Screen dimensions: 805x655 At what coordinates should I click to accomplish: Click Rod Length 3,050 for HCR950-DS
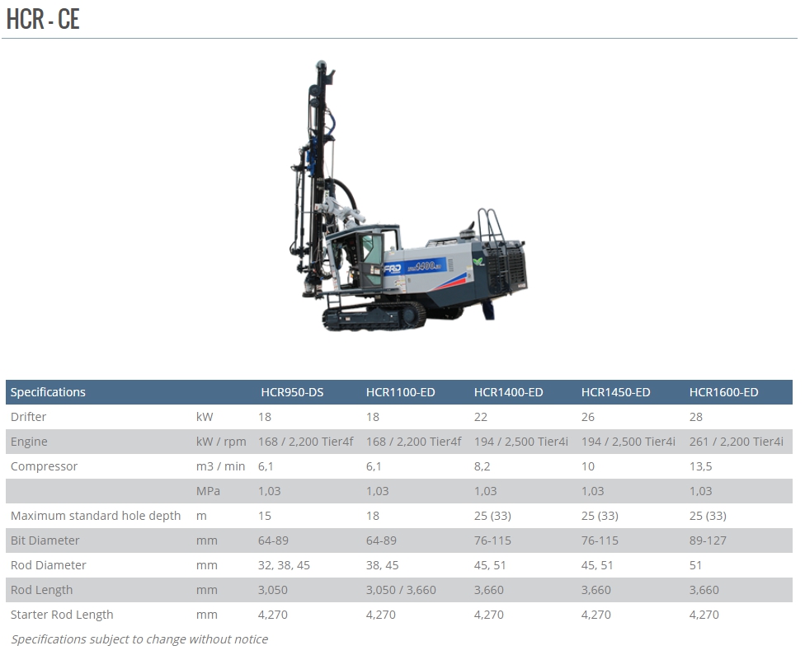273,590
